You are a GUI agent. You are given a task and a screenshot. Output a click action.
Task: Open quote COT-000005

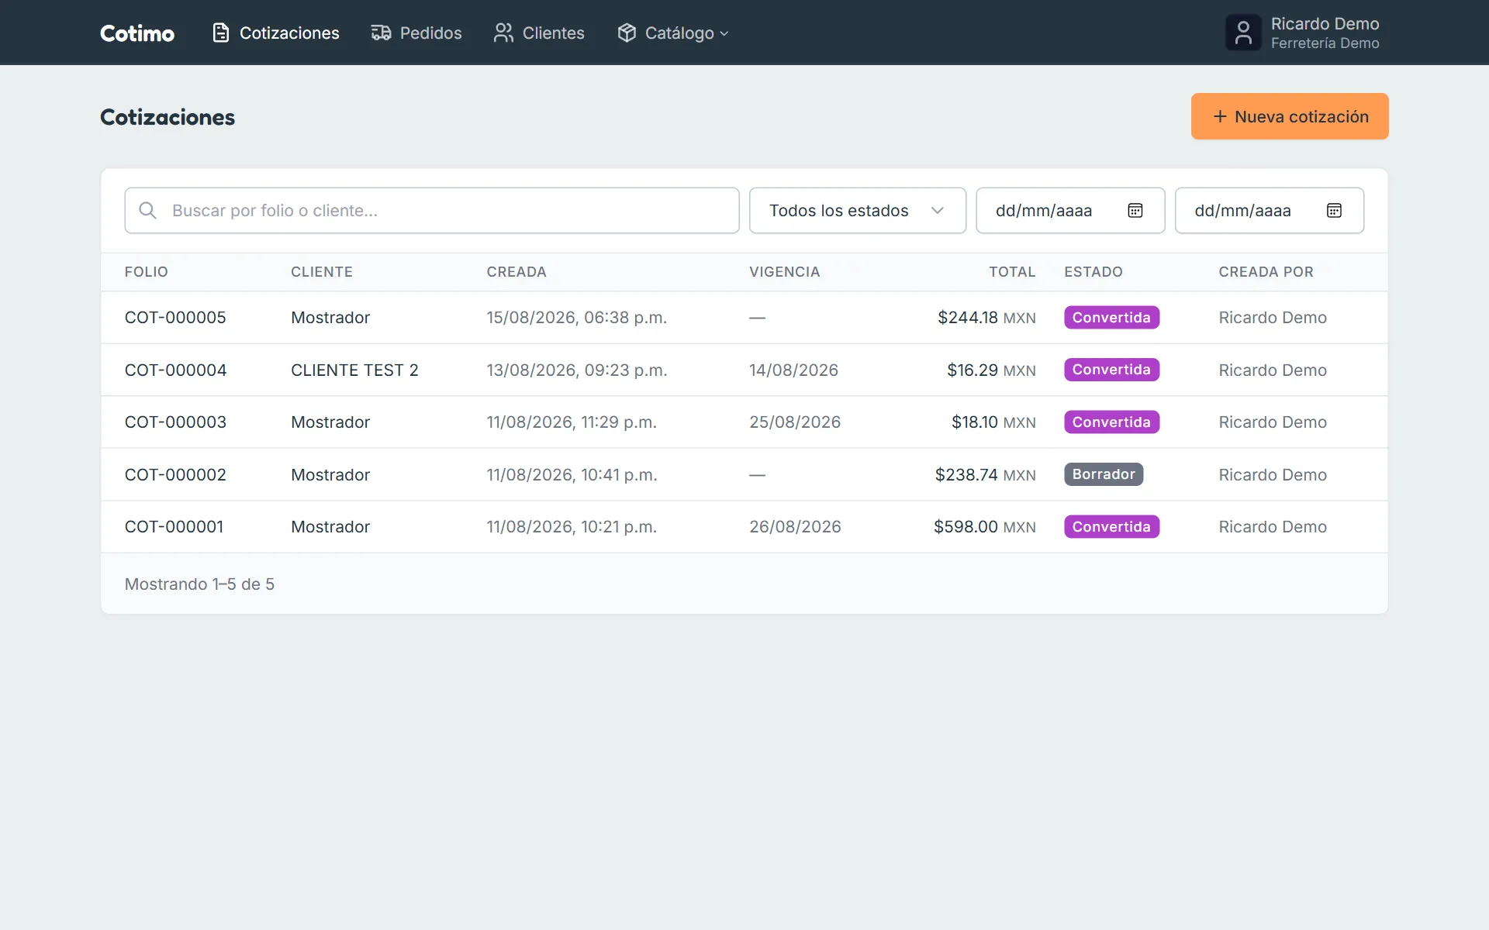(175, 318)
